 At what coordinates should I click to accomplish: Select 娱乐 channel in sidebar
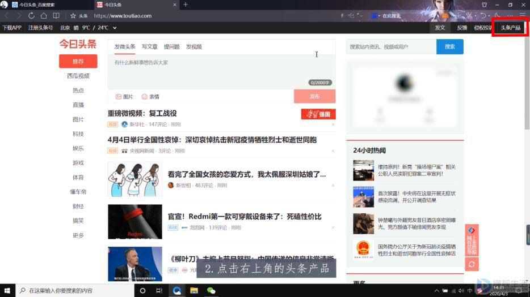click(x=78, y=148)
